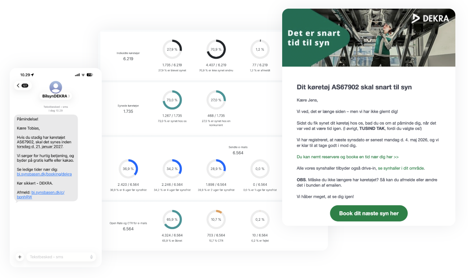Tap the Wi-Fi icon in status bar
Image resolution: width=468 pixels, height=278 pixels.
(x=83, y=75)
